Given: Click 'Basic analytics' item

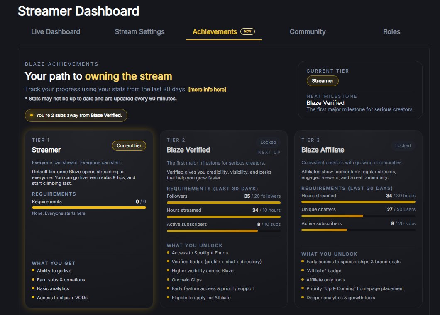Looking at the screenshot, I should point(53,288).
